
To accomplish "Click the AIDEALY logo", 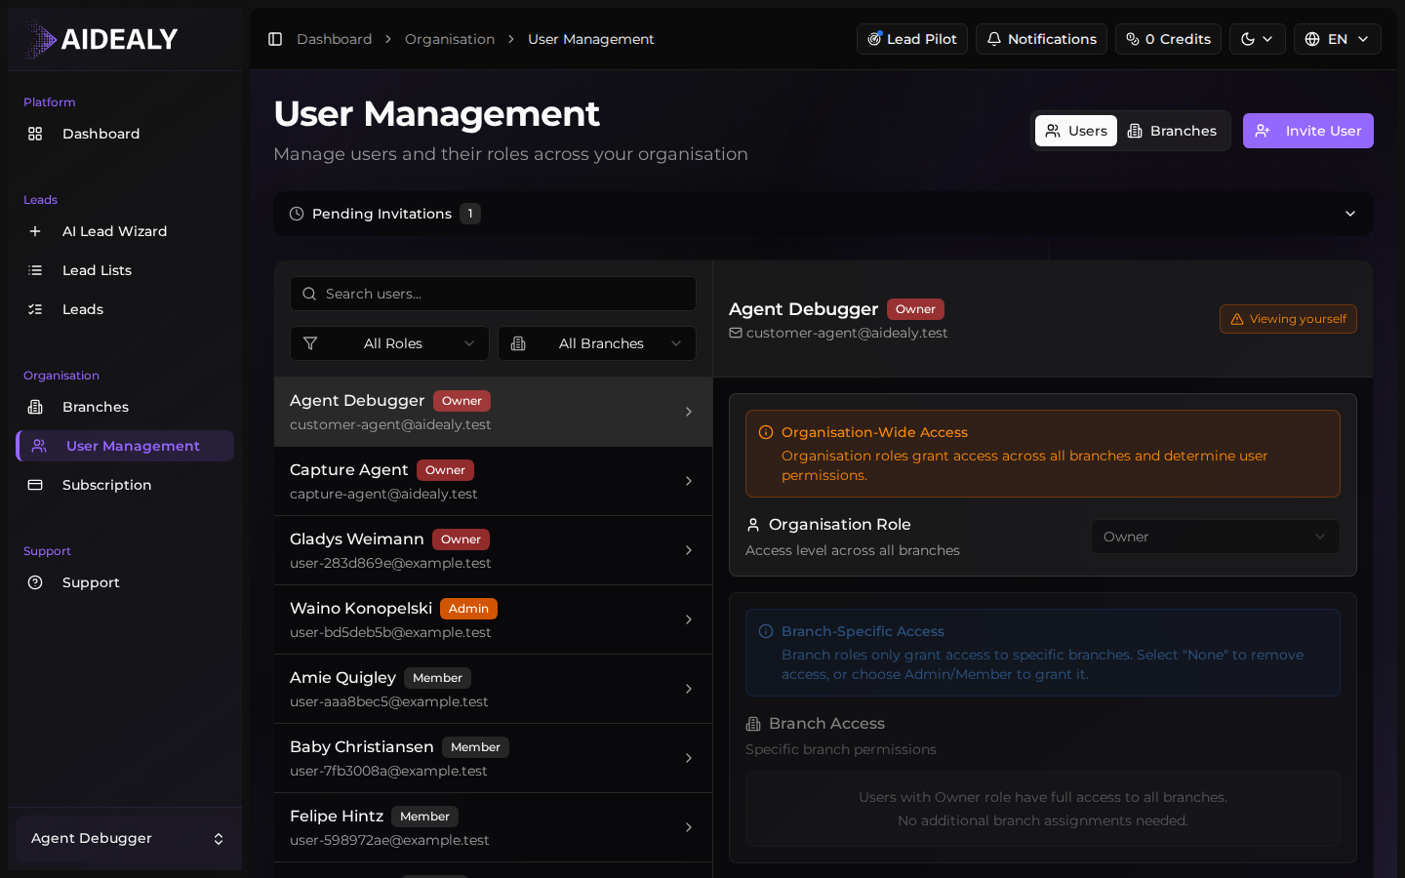I will (100, 39).
